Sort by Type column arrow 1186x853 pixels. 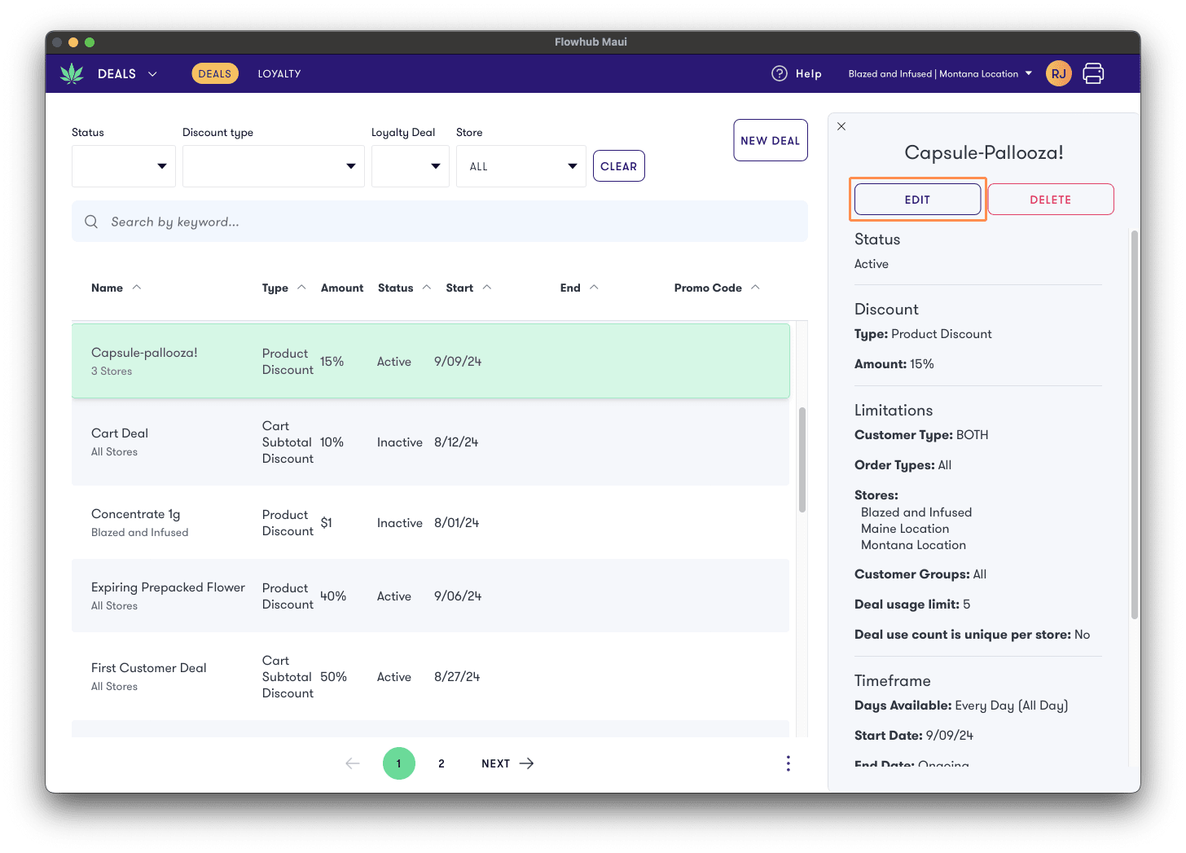point(301,287)
